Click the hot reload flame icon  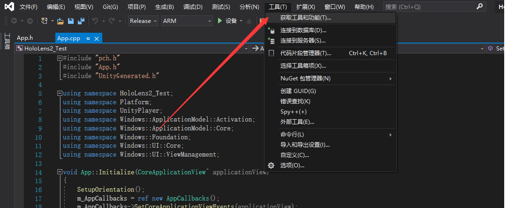pyautogui.click(x=249, y=22)
